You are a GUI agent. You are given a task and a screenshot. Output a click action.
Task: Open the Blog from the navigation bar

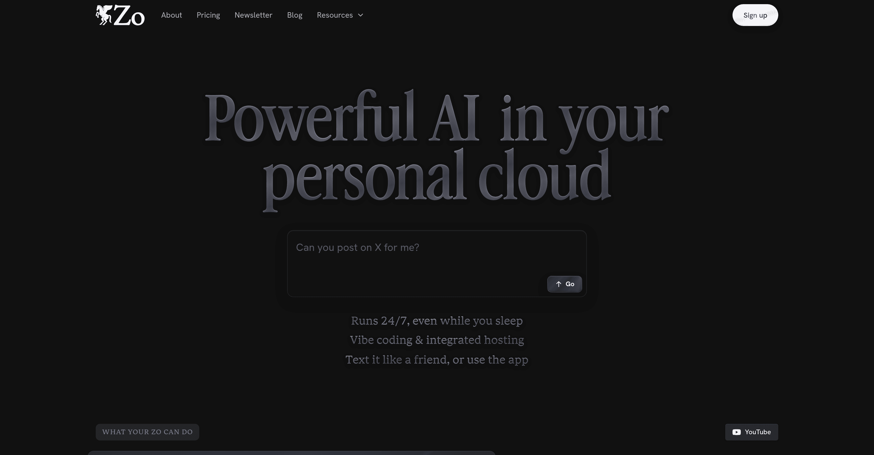(x=294, y=15)
